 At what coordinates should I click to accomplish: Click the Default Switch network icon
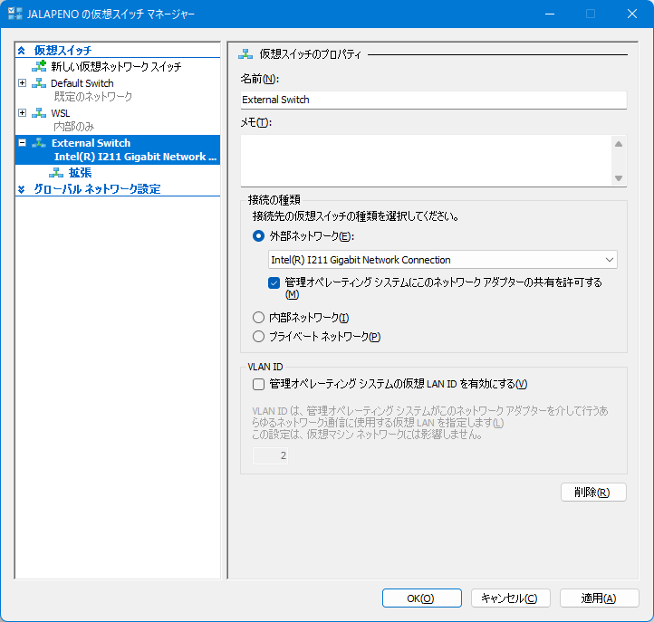tap(39, 83)
